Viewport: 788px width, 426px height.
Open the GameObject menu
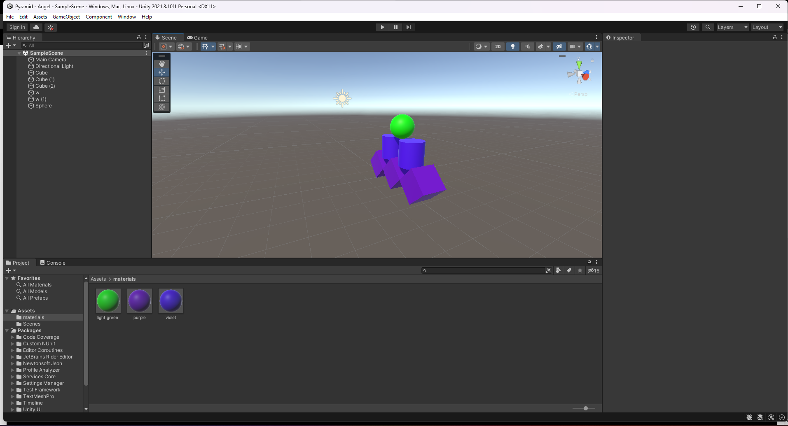pyautogui.click(x=66, y=17)
